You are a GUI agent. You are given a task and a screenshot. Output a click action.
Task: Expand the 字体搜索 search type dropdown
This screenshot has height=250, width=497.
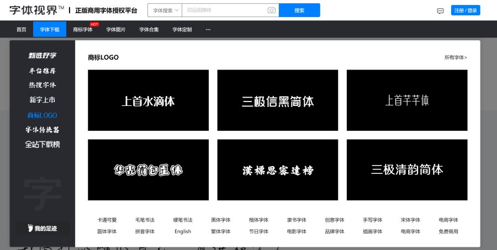166,10
